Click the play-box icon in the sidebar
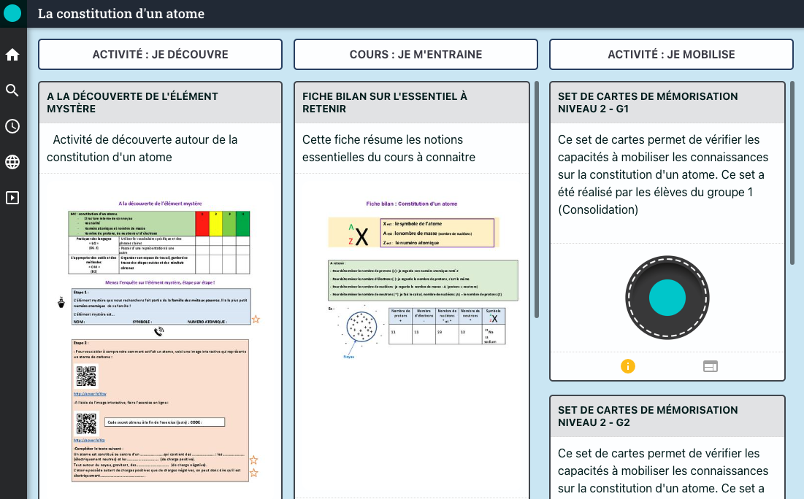Image resolution: width=804 pixels, height=499 pixels. click(12, 198)
